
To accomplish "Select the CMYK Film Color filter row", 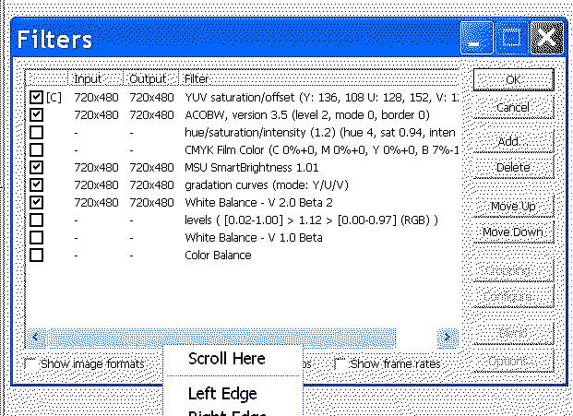I will pos(243,149).
